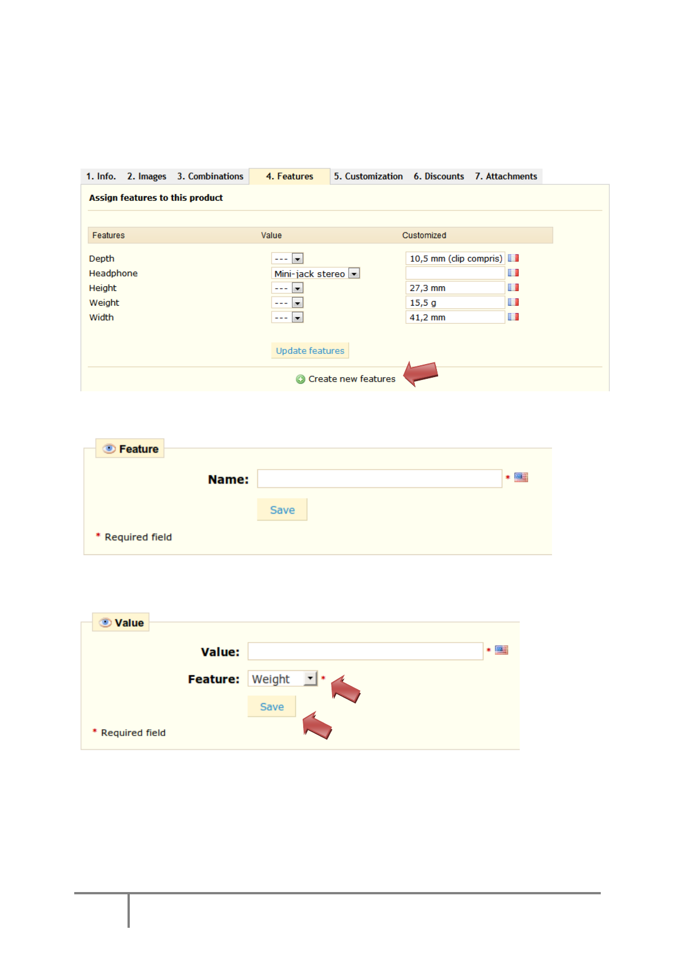Open the Headphone Mini-jack stereo dropdown

coord(316,273)
